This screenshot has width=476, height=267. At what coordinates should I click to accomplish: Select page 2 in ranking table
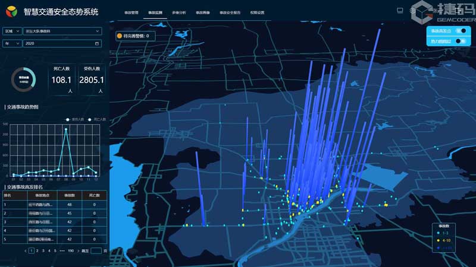(x=37, y=251)
